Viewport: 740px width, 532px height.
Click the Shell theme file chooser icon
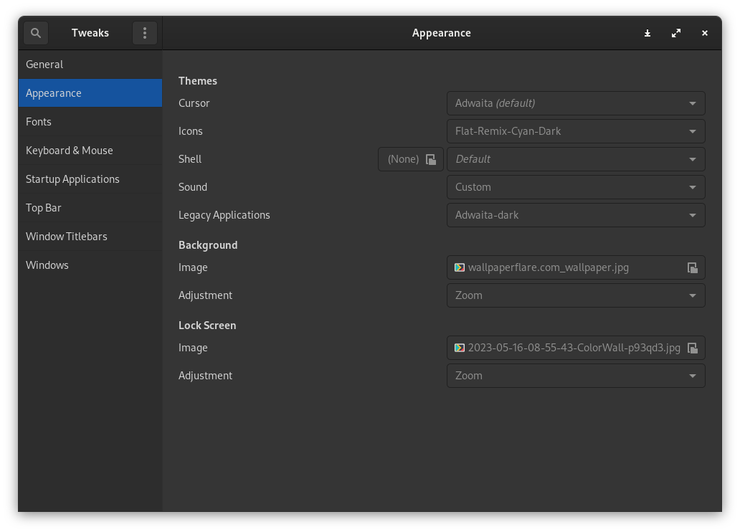point(431,159)
